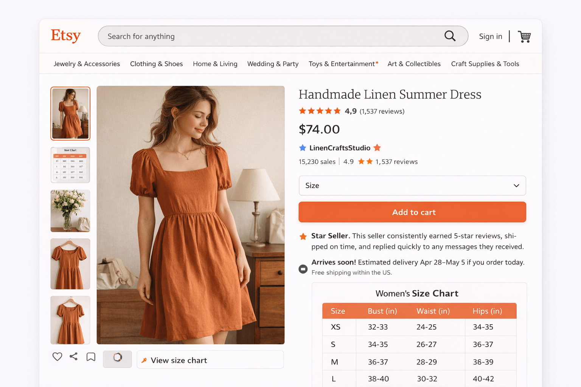Image resolution: width=581 pixels, height=387 pixels.
Task: Open Wedding & Party category
Action: point(273,64)
